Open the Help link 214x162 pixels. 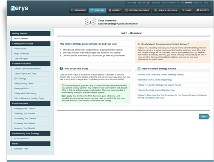pos(206,3)
